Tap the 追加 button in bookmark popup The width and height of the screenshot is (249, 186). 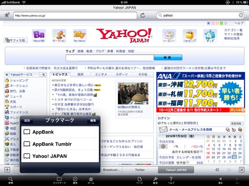click(x=27, y=121)
